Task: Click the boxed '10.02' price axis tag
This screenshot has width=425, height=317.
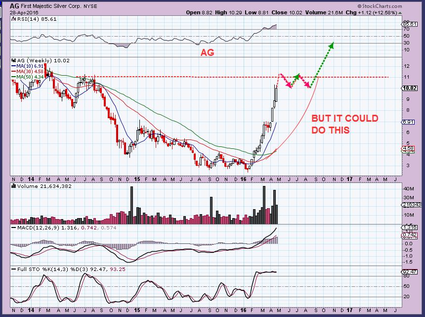Action: click(410, 88)
